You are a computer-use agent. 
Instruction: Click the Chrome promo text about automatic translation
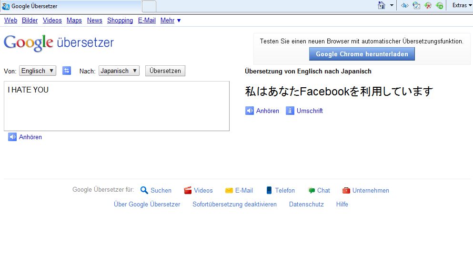[362, 41]
